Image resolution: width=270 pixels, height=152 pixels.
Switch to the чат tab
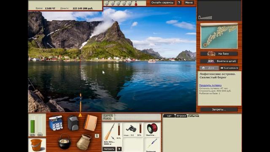click(169, 116)
